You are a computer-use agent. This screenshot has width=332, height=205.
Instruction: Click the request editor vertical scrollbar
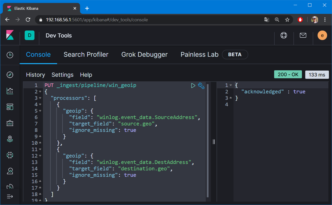pos(208,141)
